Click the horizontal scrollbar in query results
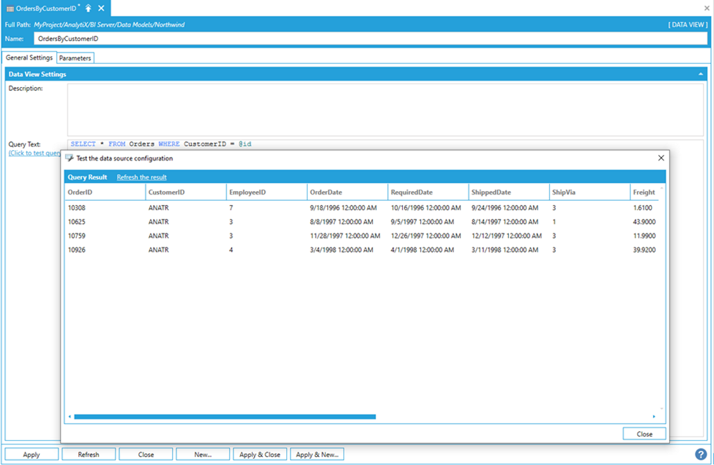Viewport: 714px width, 465px height. point(225,417)
